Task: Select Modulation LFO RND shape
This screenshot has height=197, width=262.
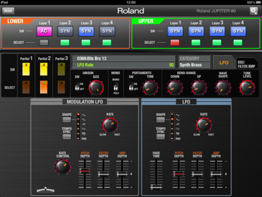Action: (84, 138)
